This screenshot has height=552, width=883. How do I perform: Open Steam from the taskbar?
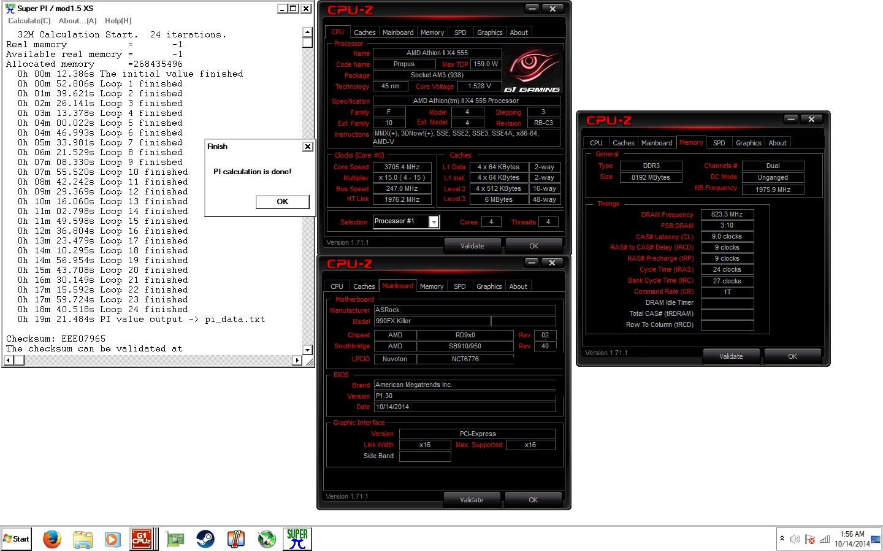point(205,539)
